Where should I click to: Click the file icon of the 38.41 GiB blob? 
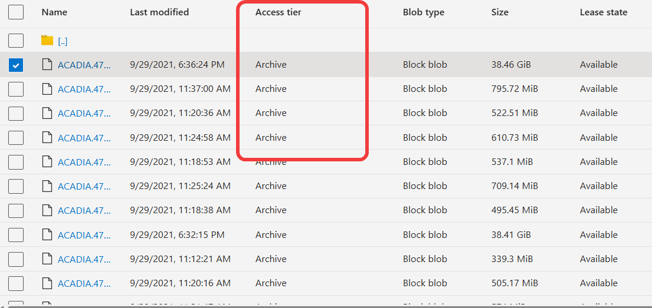(x=47, y=235)
